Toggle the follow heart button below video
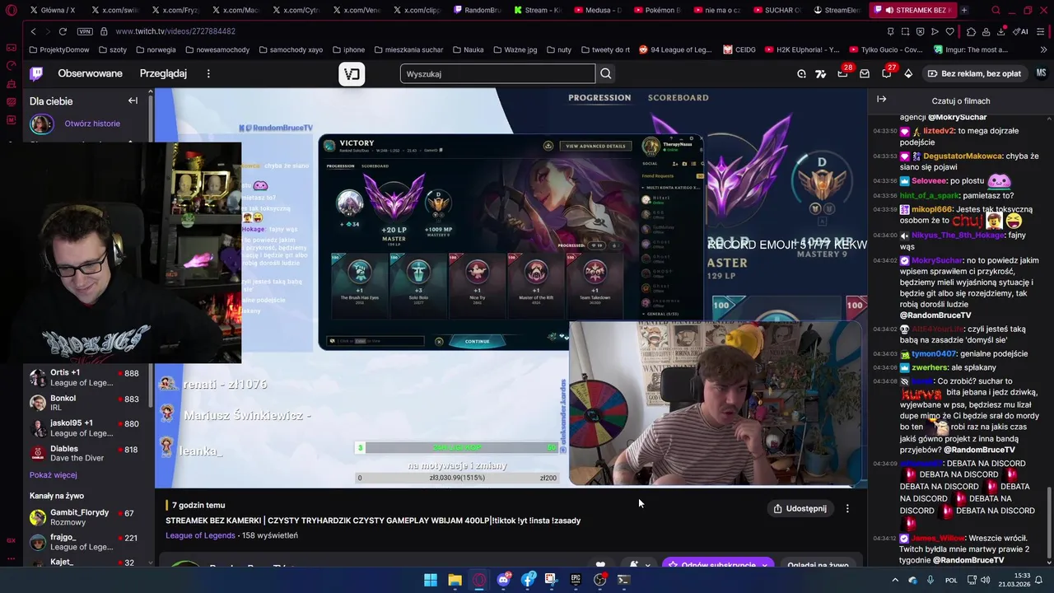This screenshot has height=593, width=1054. pyautogui.click(x=601, y=565)
